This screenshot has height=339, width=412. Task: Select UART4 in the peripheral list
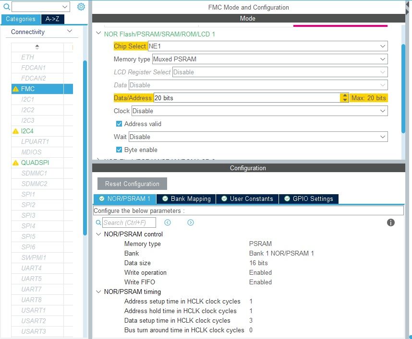[x=42, y=268]
